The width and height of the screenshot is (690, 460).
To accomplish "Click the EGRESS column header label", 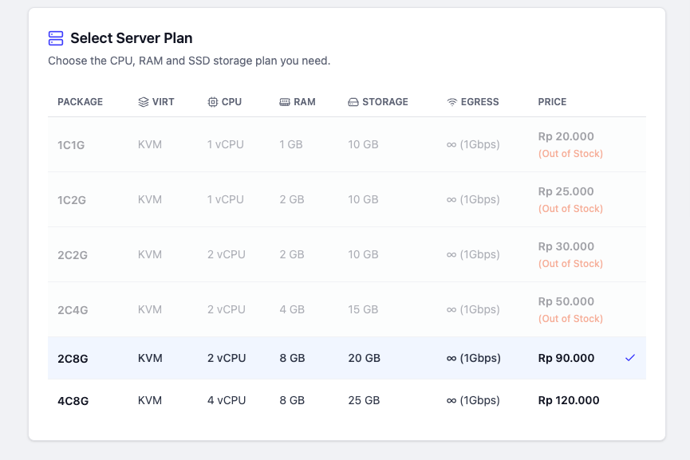I will coord(479,102).
